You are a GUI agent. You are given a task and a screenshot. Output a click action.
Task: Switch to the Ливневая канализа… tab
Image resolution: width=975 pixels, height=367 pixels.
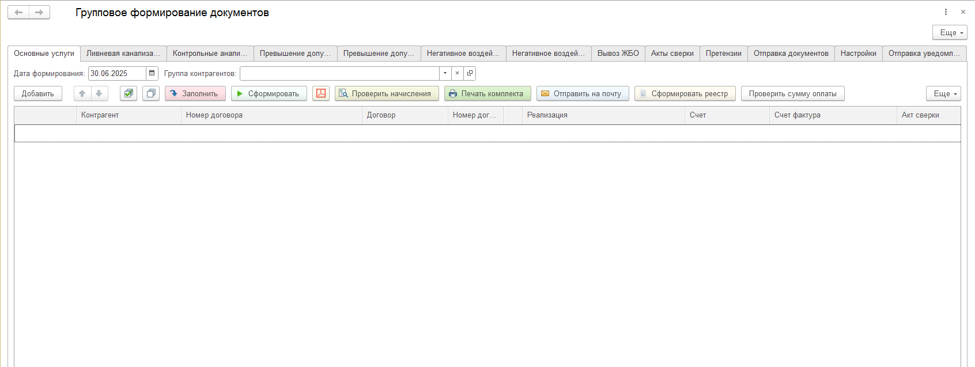pos(123,54)
